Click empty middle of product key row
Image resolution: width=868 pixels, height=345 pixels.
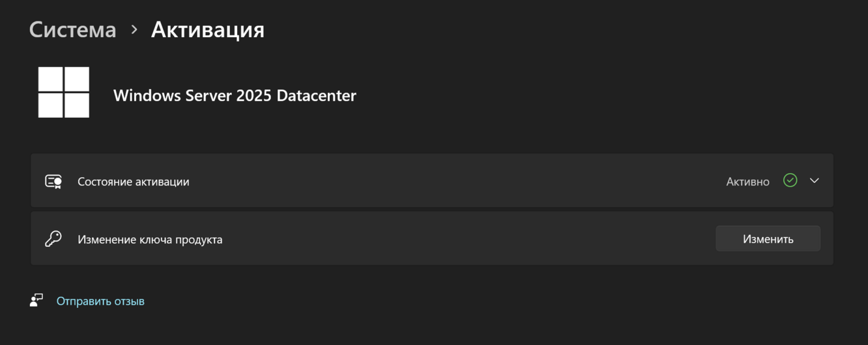pos(456,238)
